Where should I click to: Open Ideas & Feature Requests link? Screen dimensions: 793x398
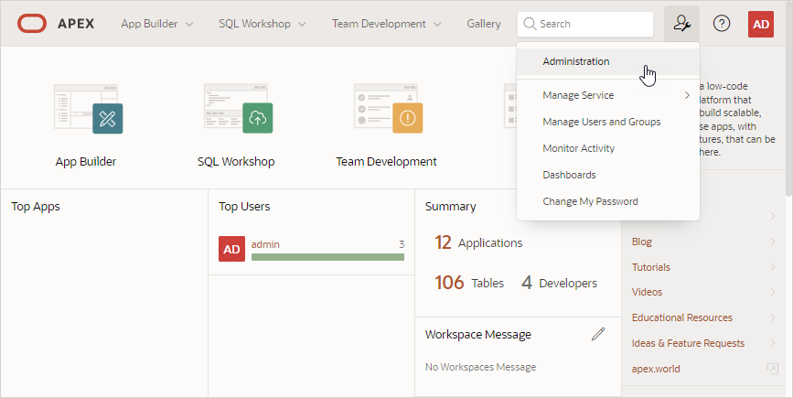(688, 343)
